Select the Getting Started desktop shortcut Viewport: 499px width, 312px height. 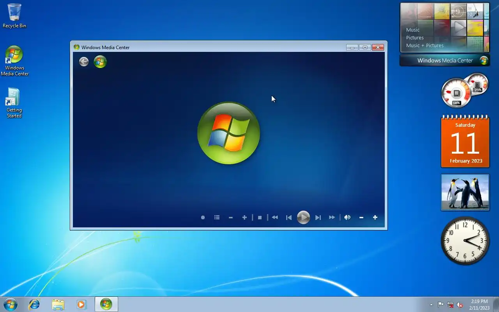coord(14,103)
